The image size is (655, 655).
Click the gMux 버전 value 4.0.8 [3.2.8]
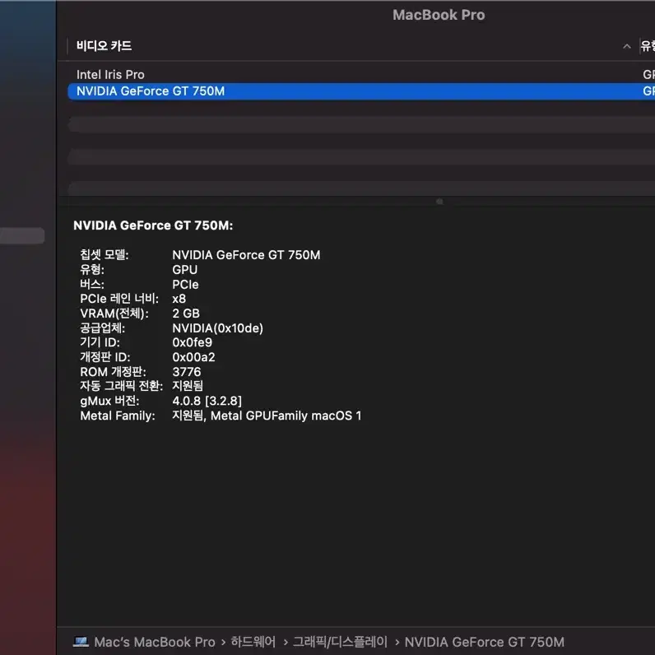(x=207, y=401)
